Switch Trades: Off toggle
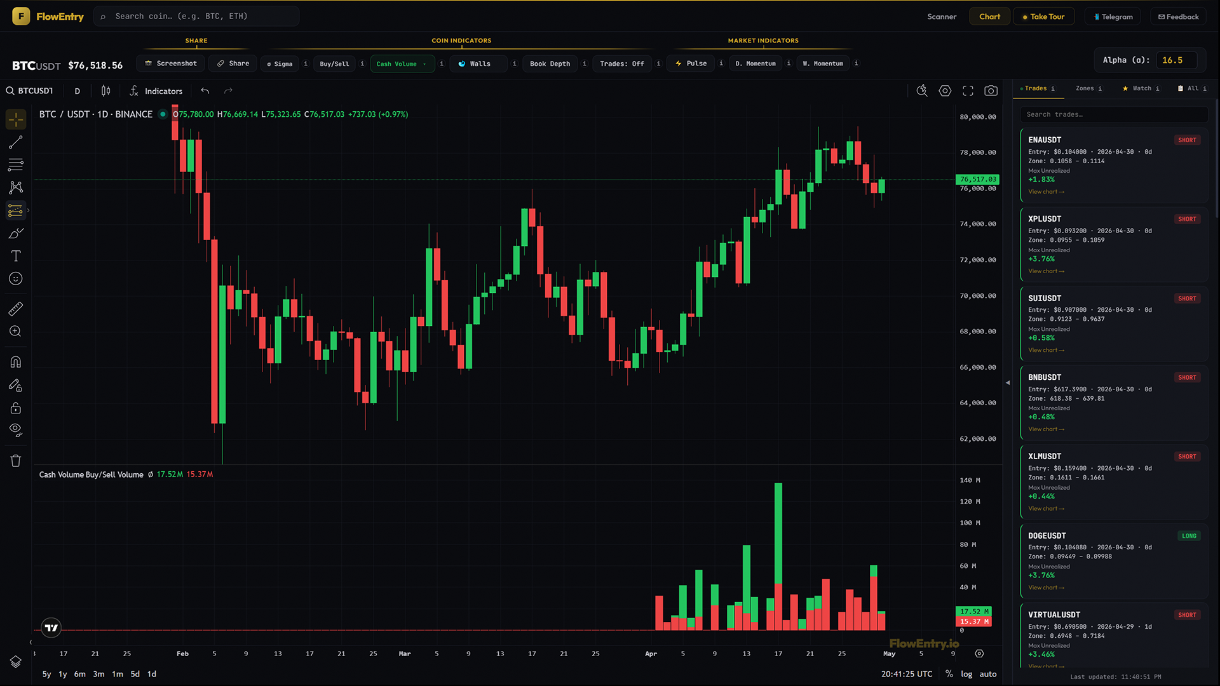 [x=621, y=64]
